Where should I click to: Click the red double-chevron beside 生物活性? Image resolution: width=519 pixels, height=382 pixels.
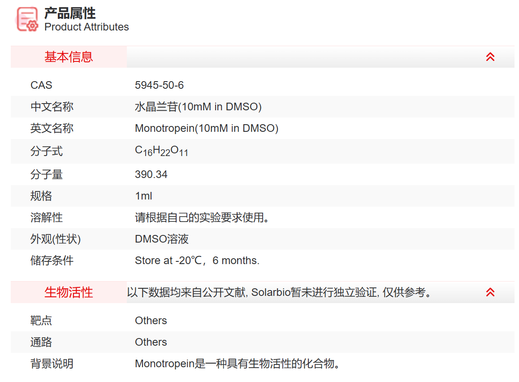coord(490,291)
